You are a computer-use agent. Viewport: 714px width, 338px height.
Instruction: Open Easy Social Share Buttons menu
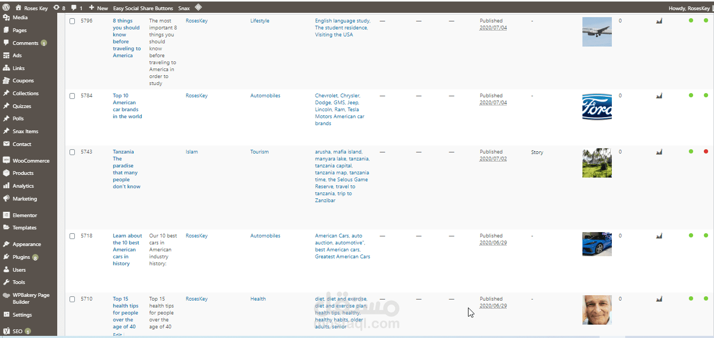(143, 8)
